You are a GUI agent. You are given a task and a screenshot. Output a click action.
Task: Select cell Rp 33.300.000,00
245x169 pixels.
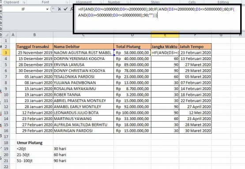[x=132, y=119]
